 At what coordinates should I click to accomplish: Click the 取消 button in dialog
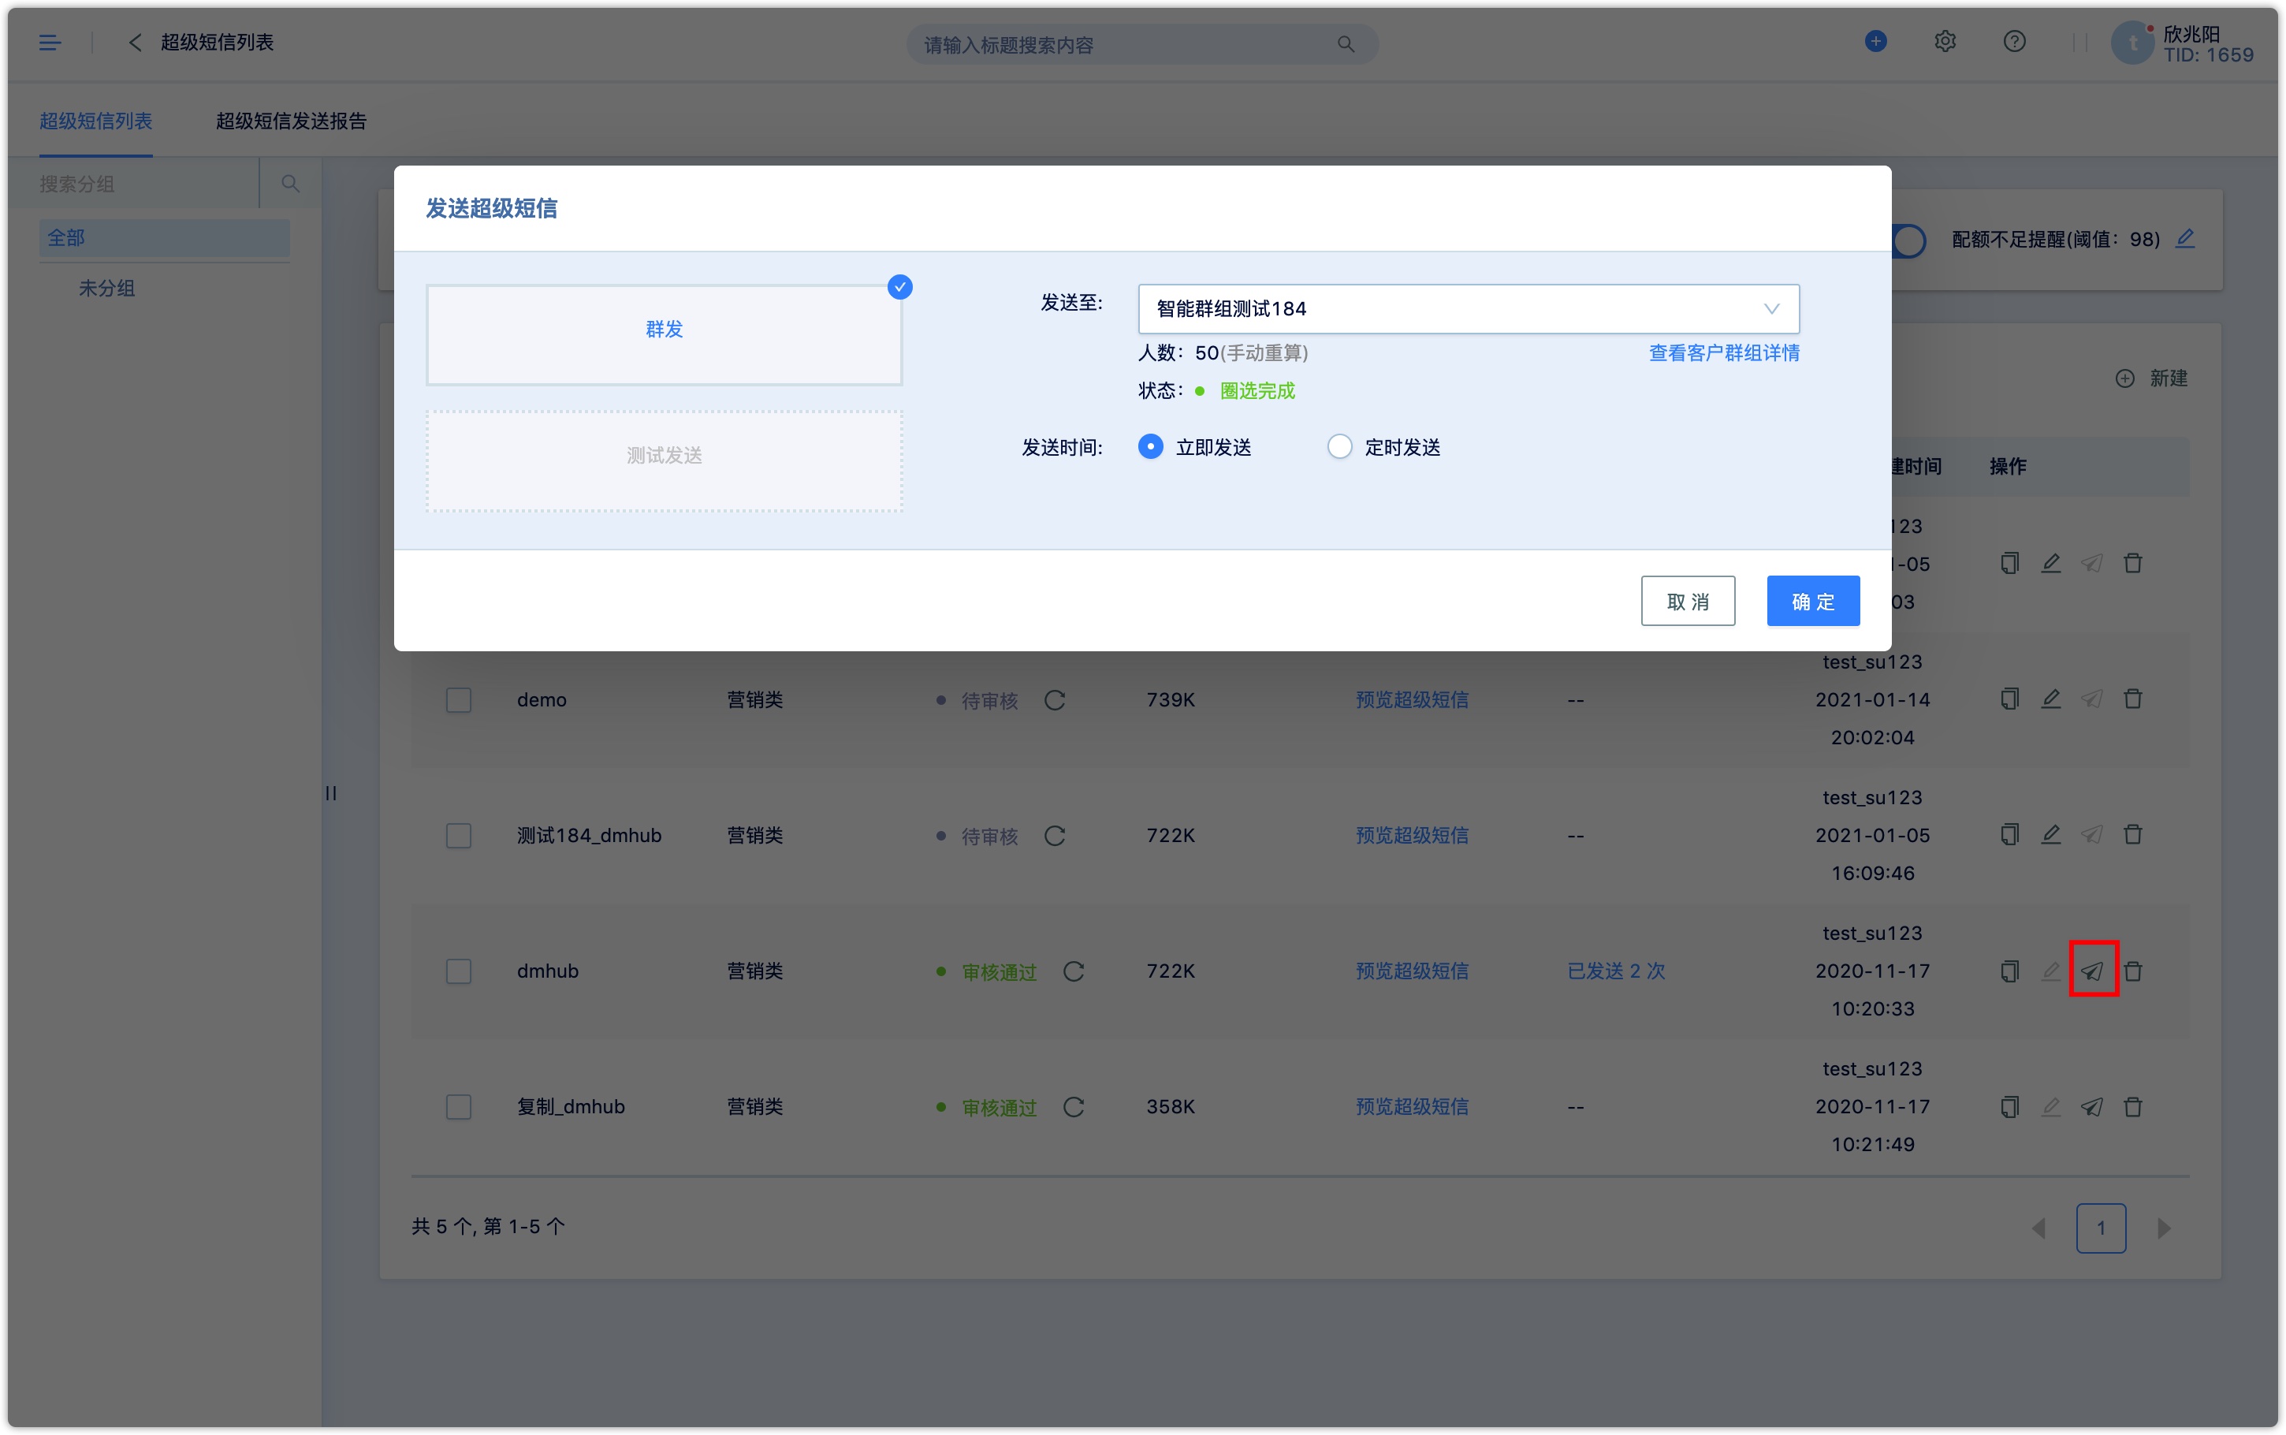[x=1688, y=601]
